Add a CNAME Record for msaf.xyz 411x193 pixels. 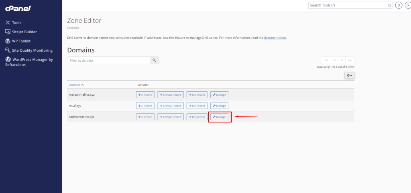170,106
